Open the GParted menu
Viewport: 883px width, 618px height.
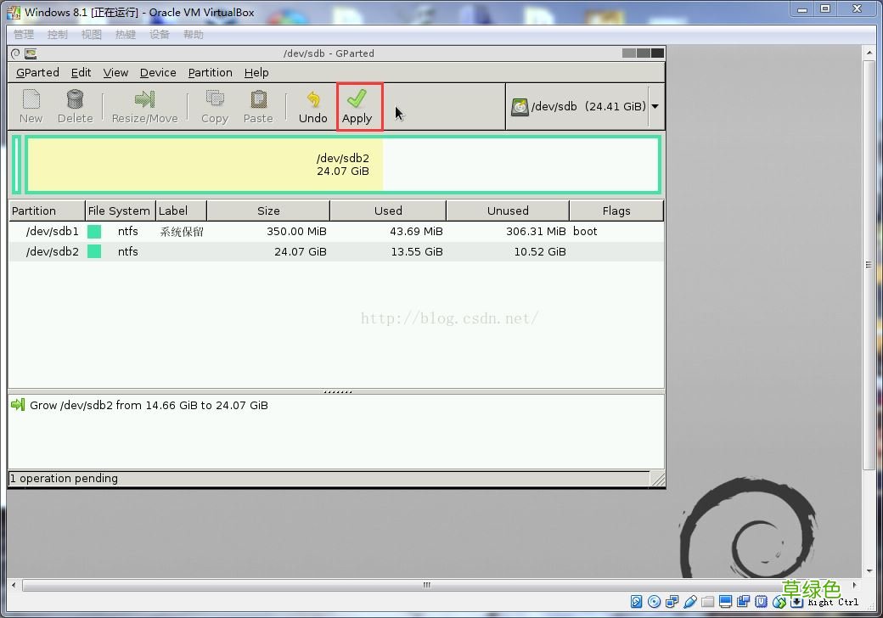click(x=37, y=73)
